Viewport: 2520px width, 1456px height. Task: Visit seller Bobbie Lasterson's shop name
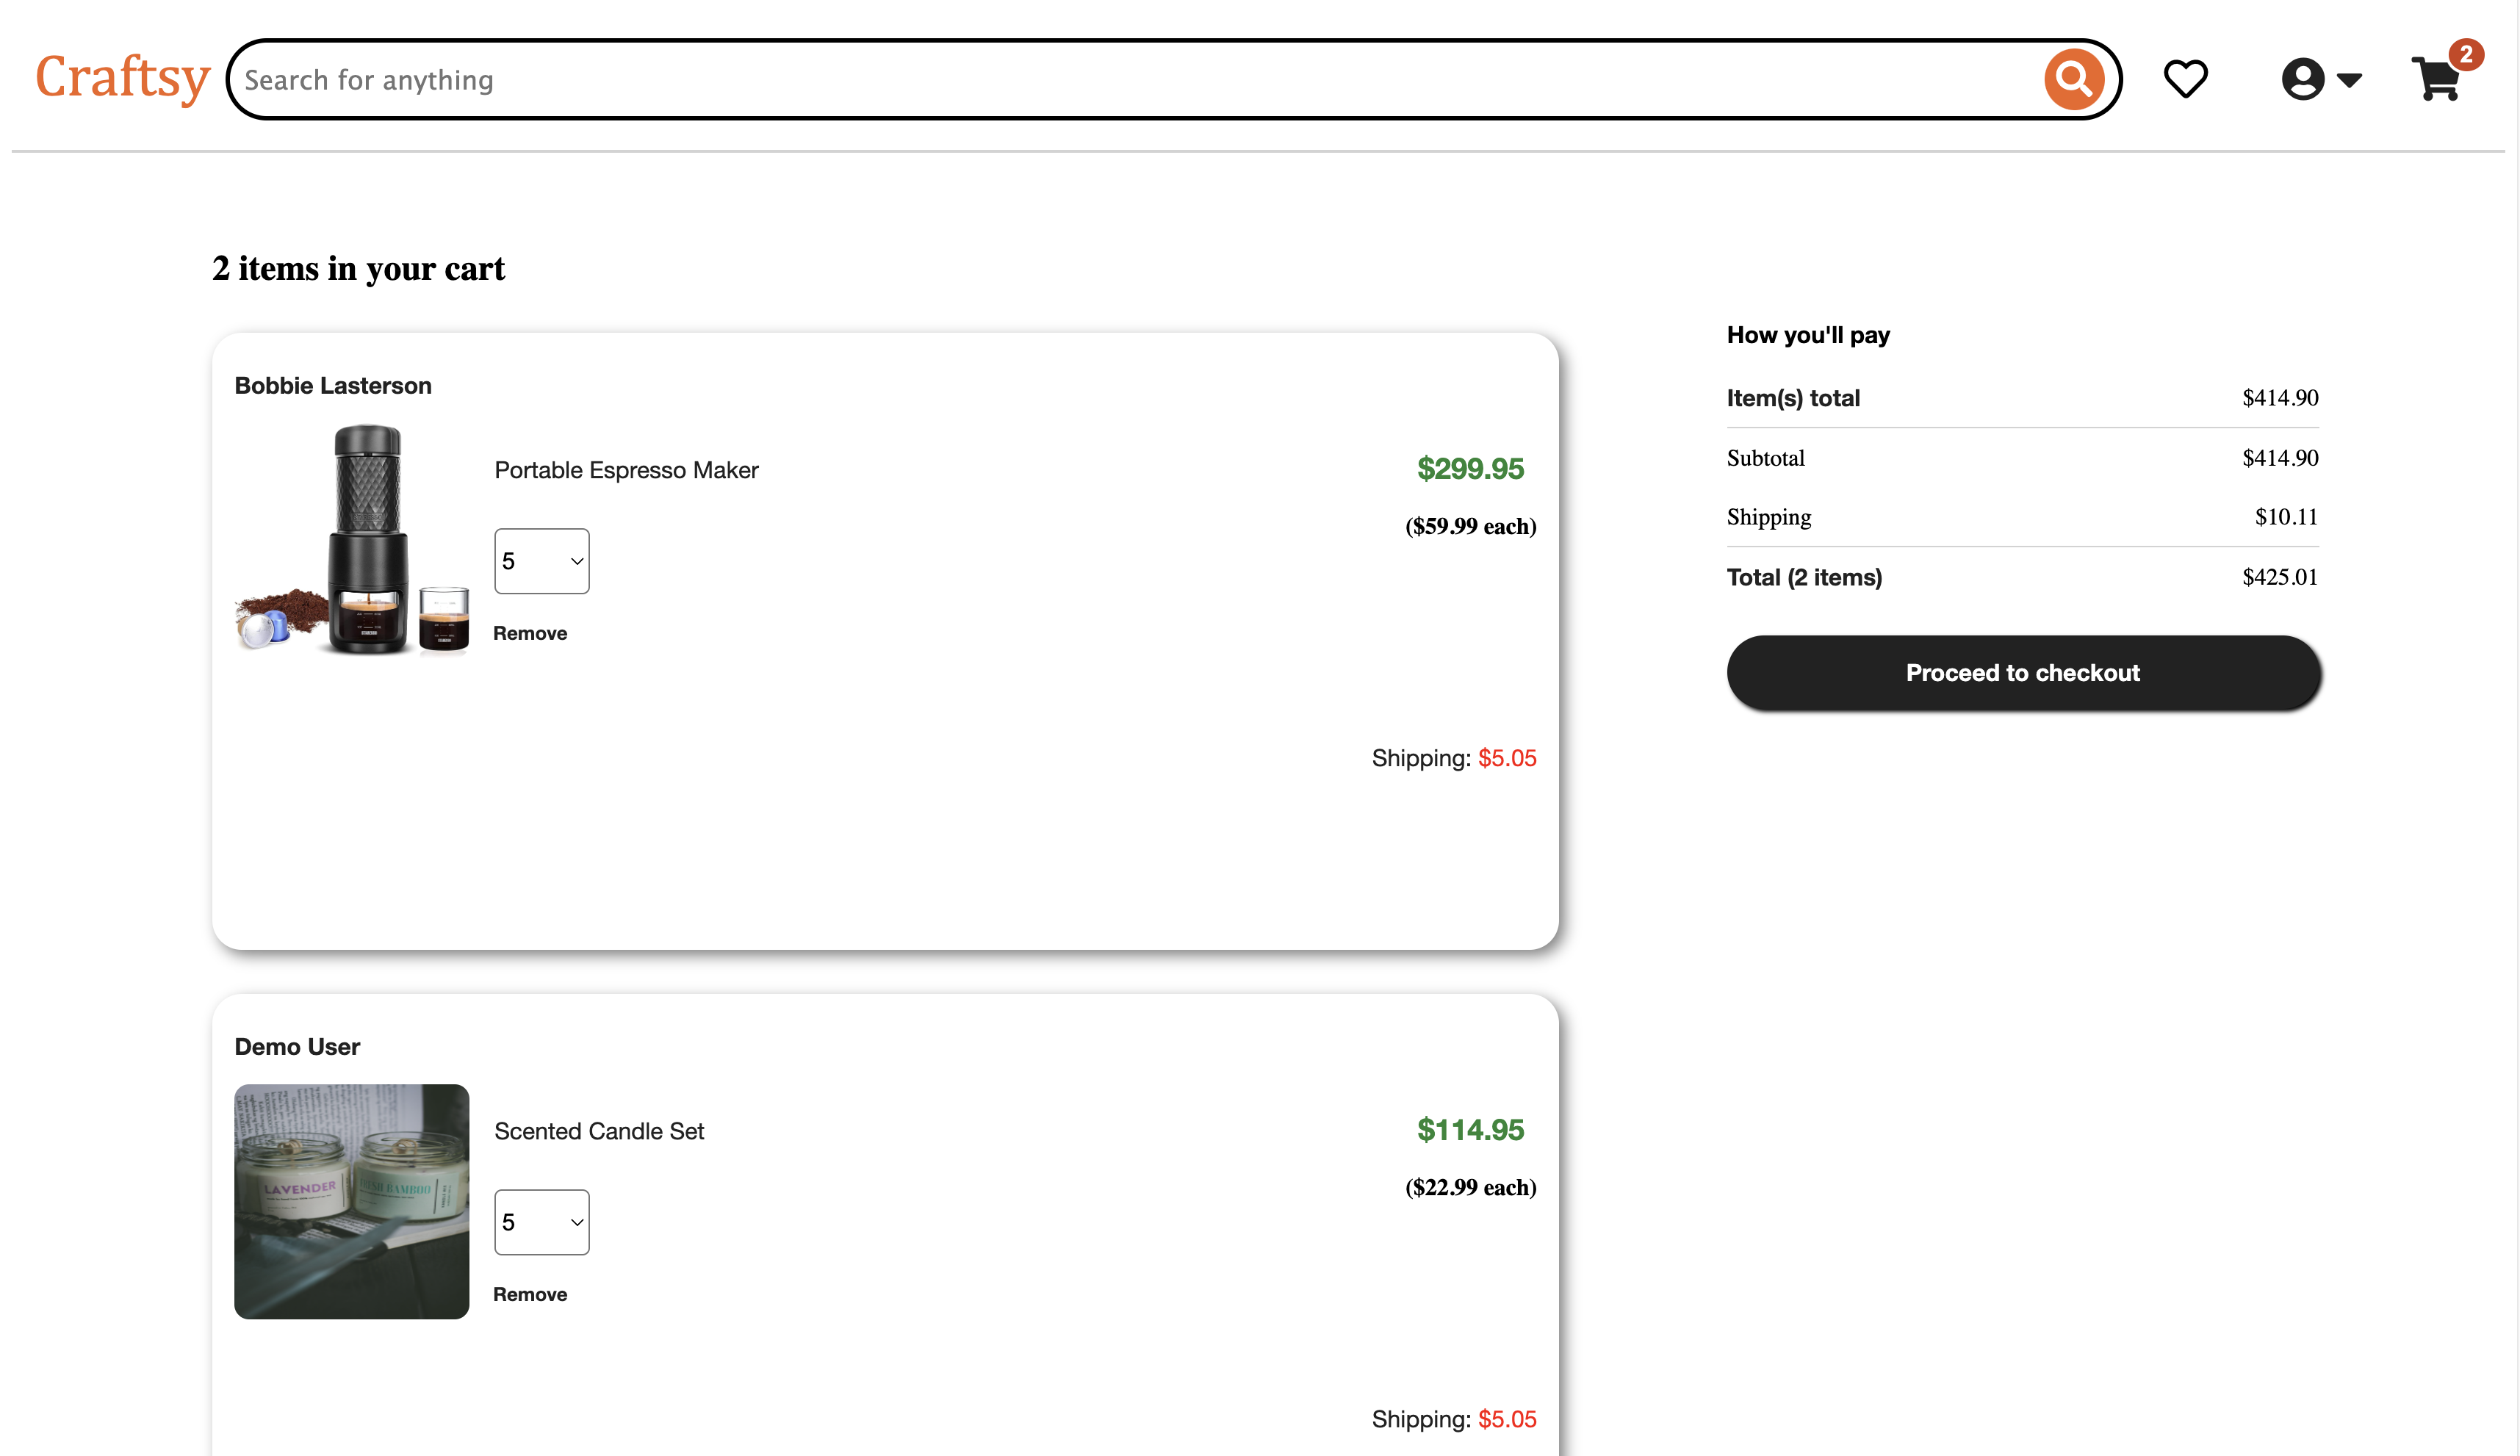(x=333, y=386)
